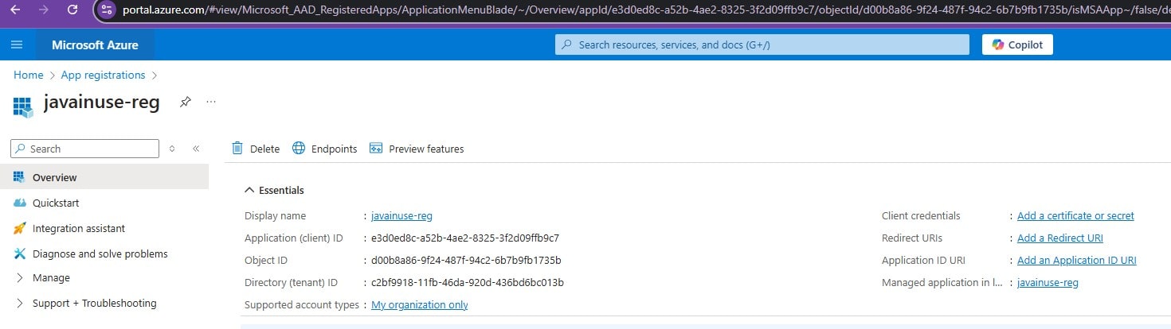Select the Object ID value d00b8a86
The image size is (1171, 329).
tap(466, 260)
